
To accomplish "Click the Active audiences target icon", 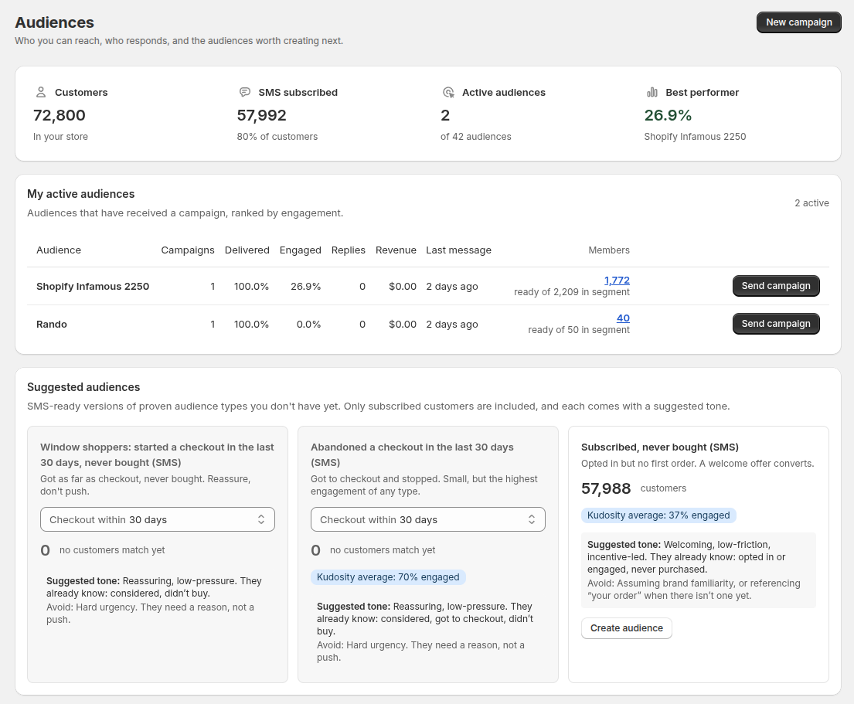I will [448, 92].
